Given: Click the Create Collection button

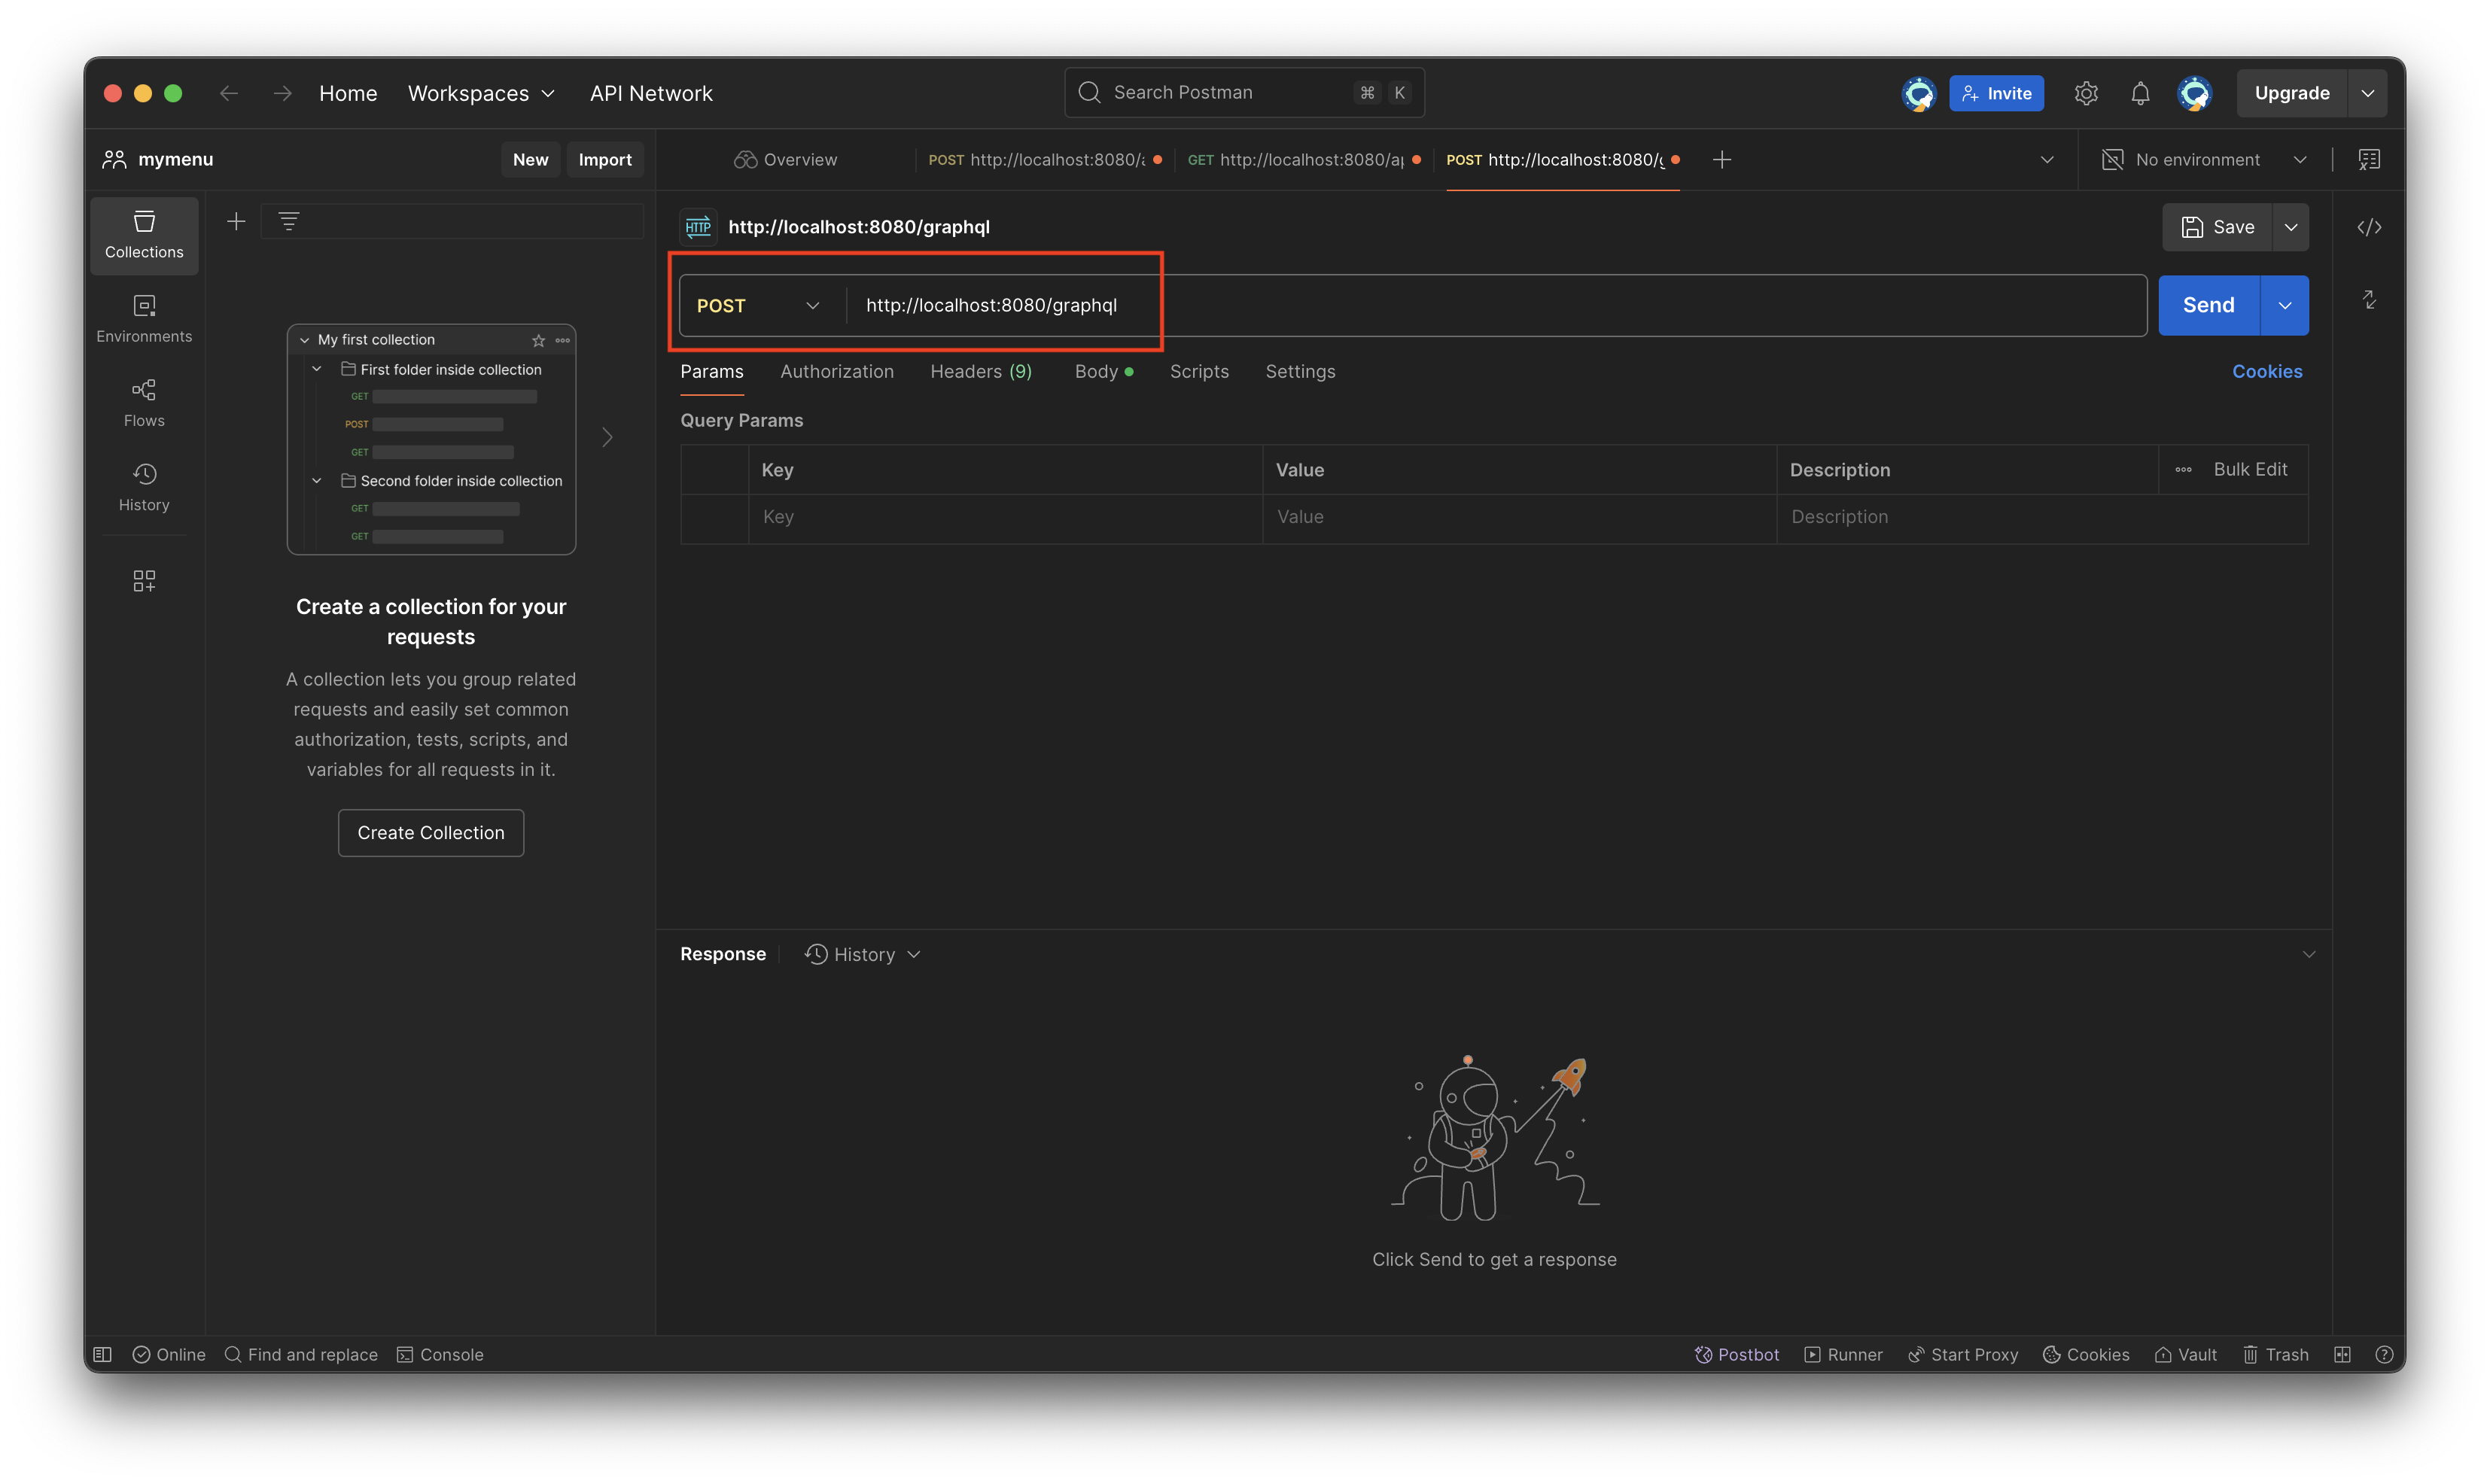Looking at the screenshot, I should pos(431,833).
